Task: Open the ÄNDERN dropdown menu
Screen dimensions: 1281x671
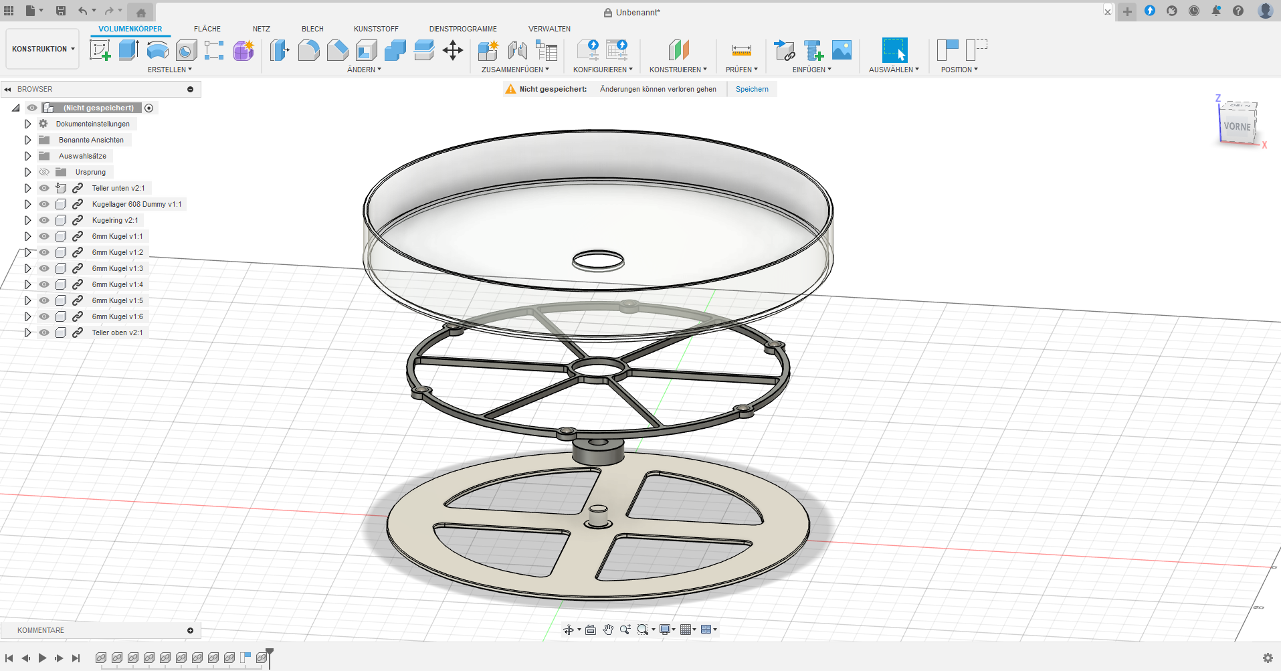Action: coord(364,70)
